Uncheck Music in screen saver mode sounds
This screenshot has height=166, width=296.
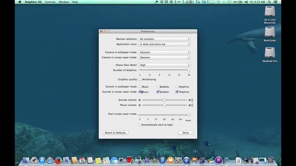coord(140,92)
